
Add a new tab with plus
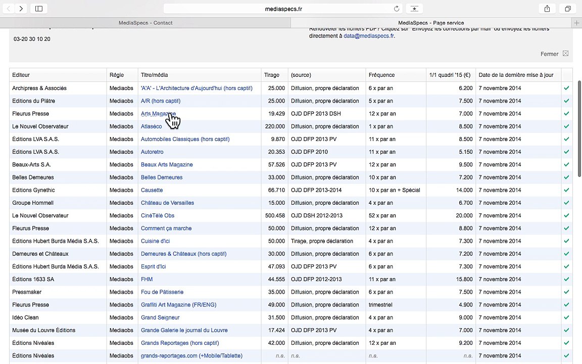(x=576, y=23)
